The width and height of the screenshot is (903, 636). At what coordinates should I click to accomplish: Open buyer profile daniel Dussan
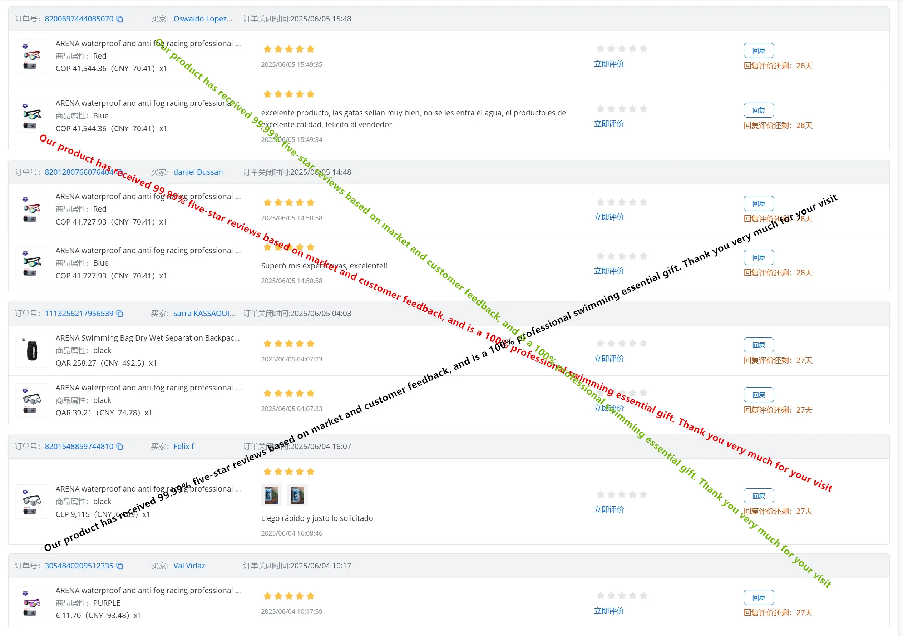click(x=198, y=172)
